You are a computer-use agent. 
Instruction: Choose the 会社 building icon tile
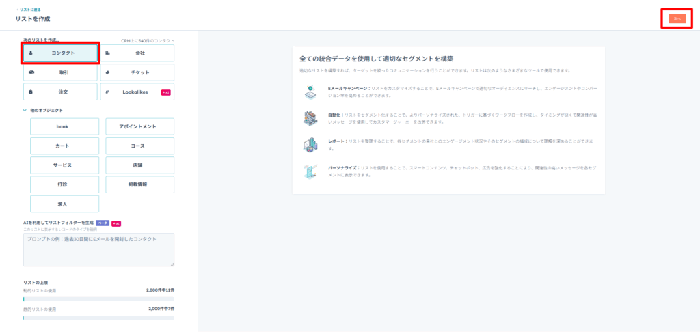(137, 53)
